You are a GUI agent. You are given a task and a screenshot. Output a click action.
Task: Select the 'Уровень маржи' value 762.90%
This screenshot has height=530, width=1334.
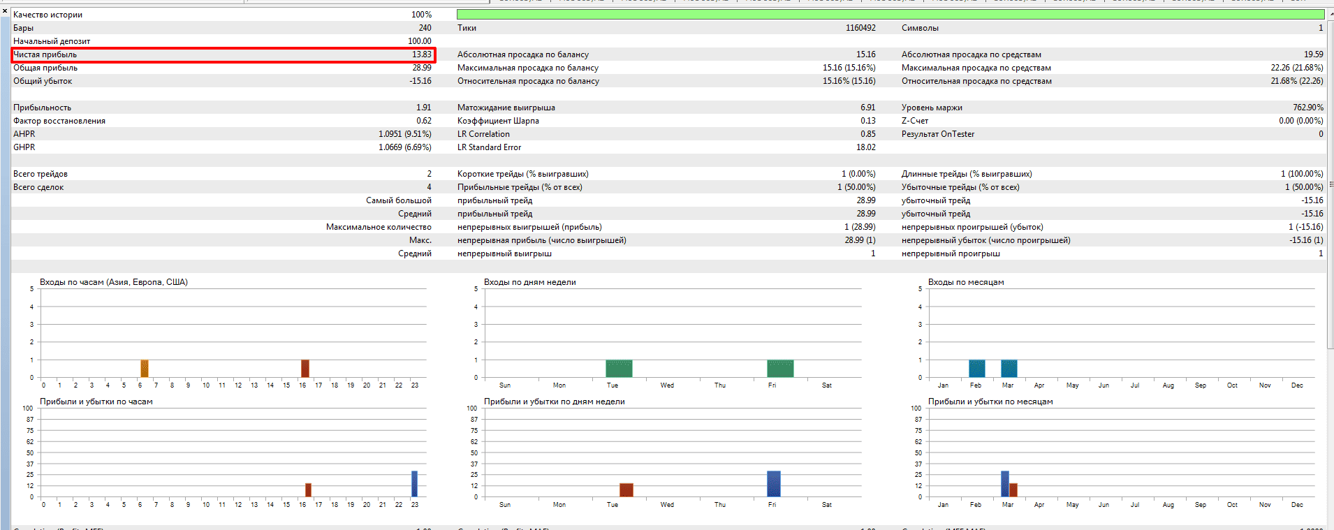pos(1308,108)
